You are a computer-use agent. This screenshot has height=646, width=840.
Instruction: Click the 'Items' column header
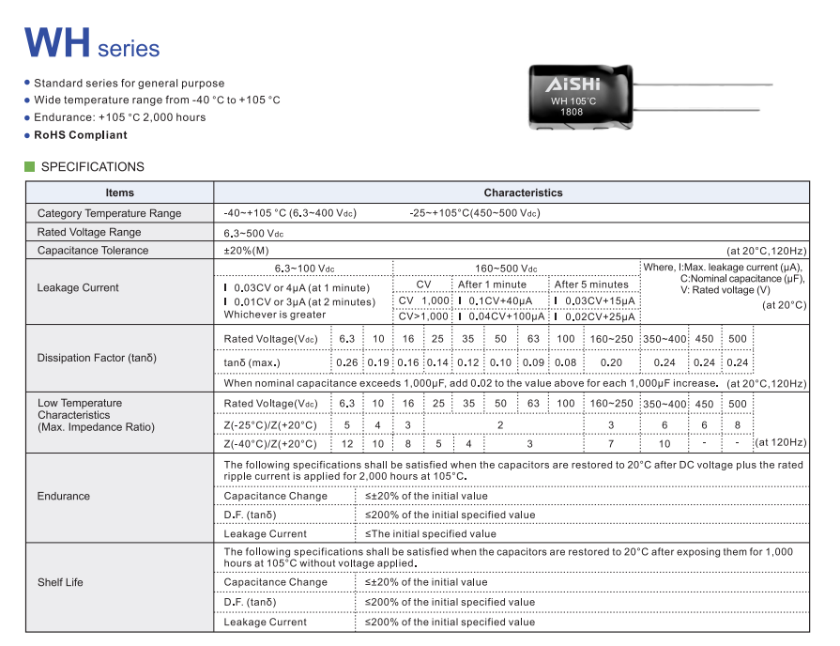[x=119, y=192]
